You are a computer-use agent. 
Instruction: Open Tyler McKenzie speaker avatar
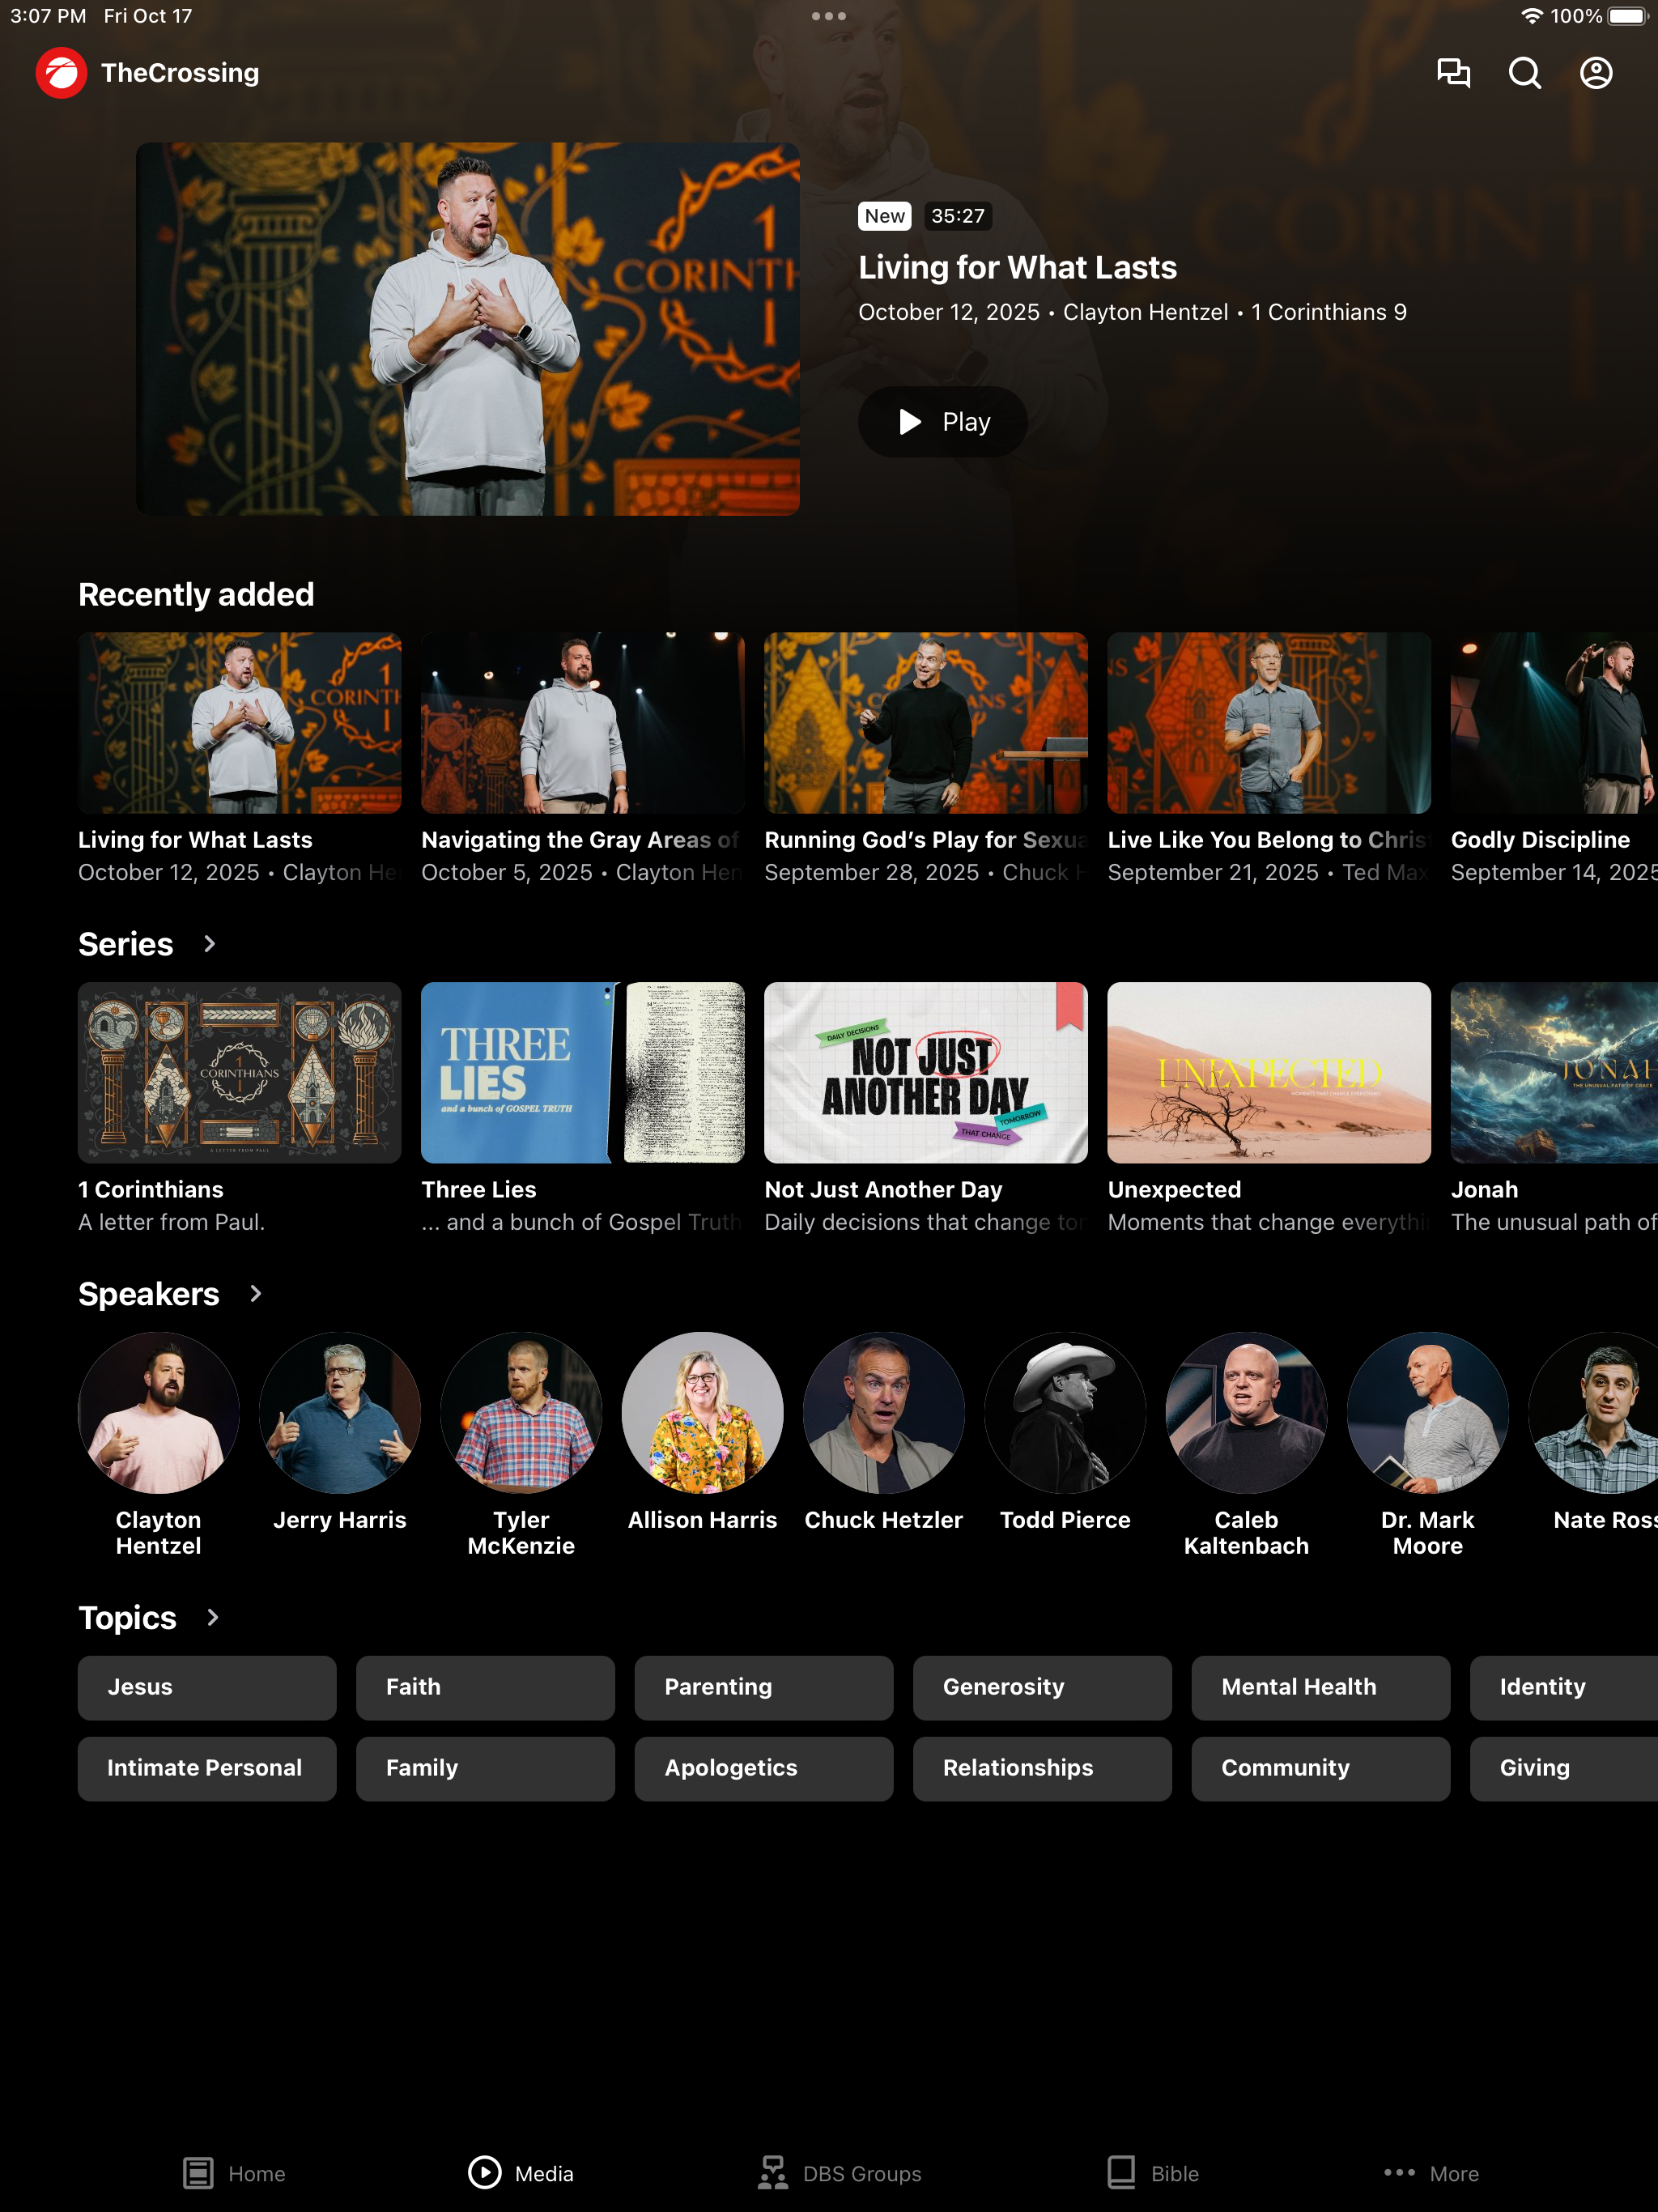pos(521,1413)
